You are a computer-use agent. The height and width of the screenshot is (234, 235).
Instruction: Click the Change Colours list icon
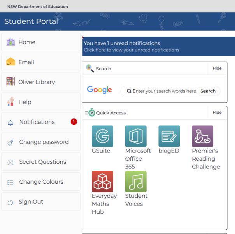coord(11,183)
